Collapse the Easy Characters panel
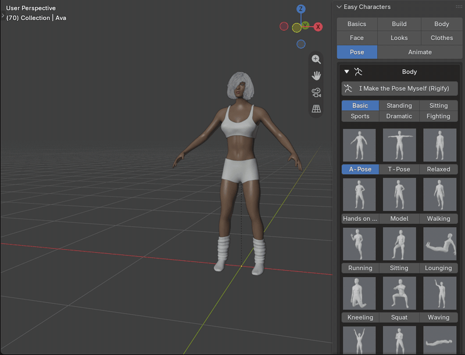 pyautogui.click(x=339, y=7)
